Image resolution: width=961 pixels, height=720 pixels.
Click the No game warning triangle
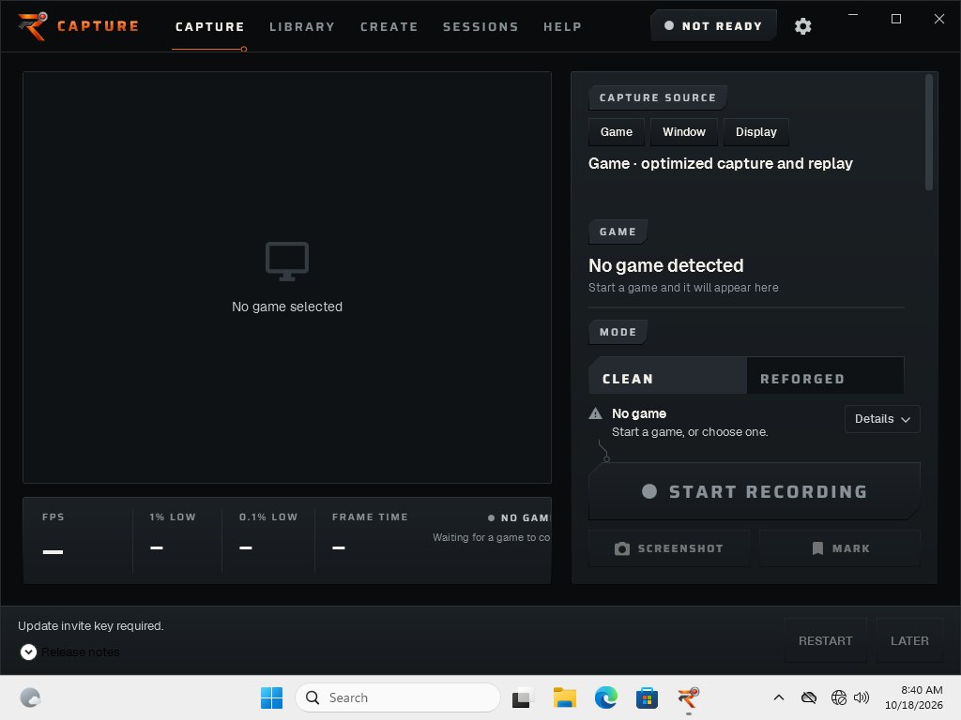point(595,413)
